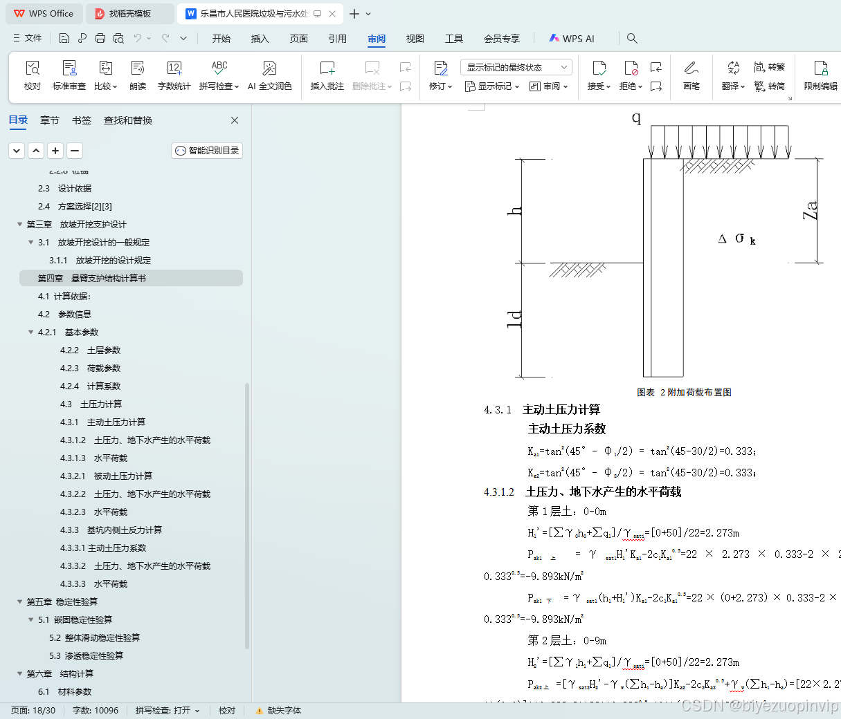841x719 pixels.
Task: Collapse the 第五章 稳定性验算 node
Action: 20,601
